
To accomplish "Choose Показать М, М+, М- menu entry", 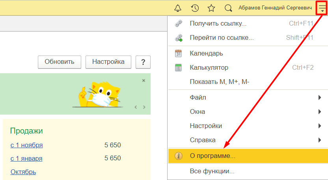I will point(220,82).
